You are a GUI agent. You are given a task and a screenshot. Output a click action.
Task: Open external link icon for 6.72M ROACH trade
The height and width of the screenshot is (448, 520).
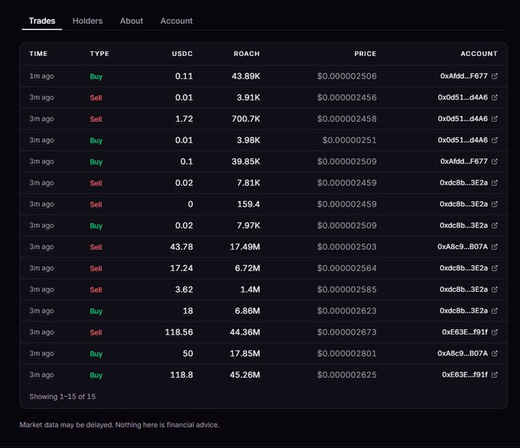click(x=495, y=268)
